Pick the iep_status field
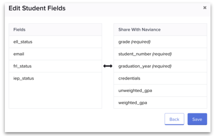Image resolution: width=215 pixels, height=136 pixels. [x=24, y=78]
